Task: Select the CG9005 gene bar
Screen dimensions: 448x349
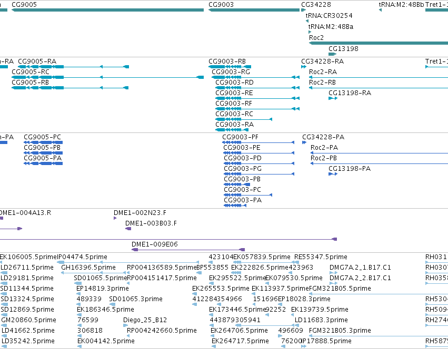Action: click(107, 10)
